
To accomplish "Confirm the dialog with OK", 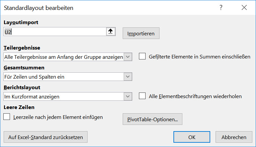I will tap(192, 137).
